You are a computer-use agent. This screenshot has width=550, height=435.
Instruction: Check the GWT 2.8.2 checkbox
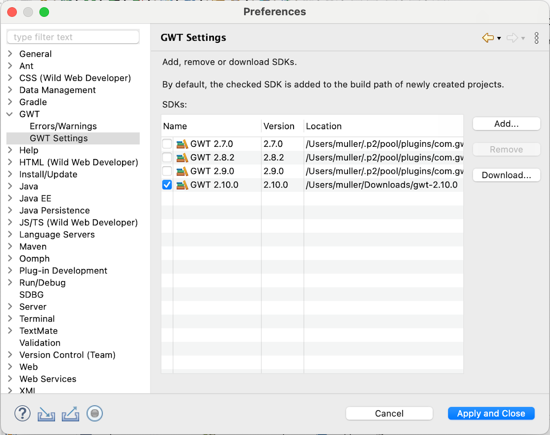[x=167, y=158]
